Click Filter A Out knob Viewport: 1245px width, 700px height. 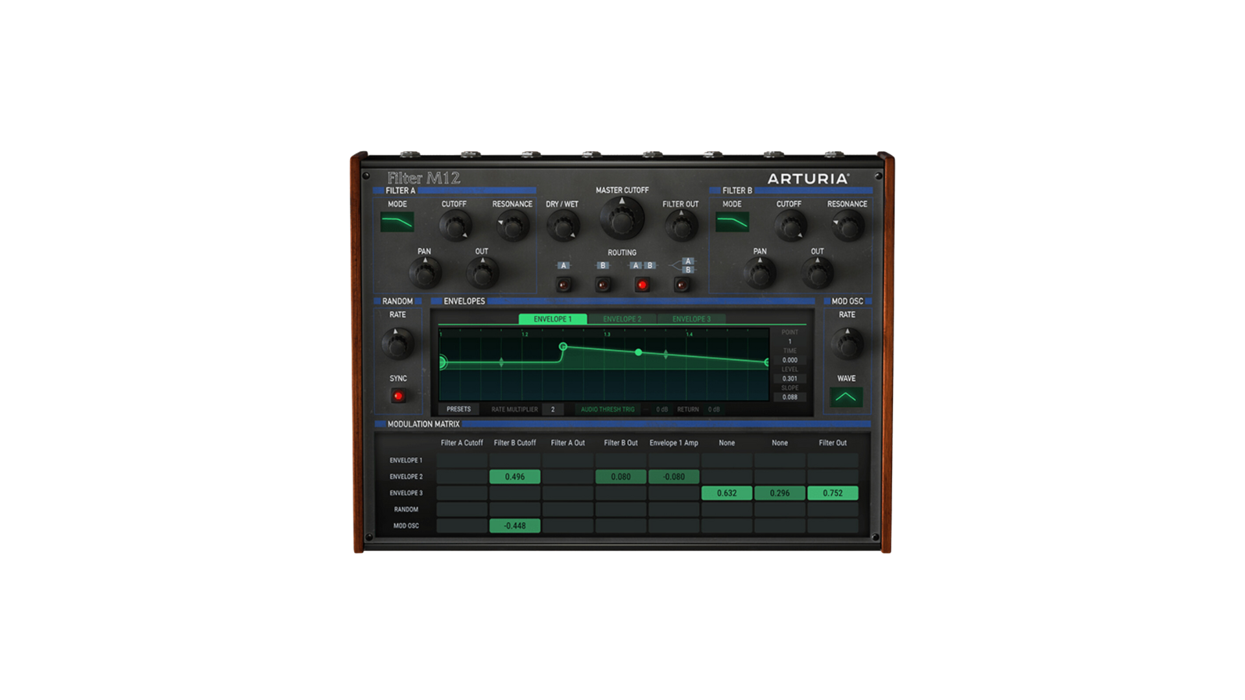coord(482,274)
